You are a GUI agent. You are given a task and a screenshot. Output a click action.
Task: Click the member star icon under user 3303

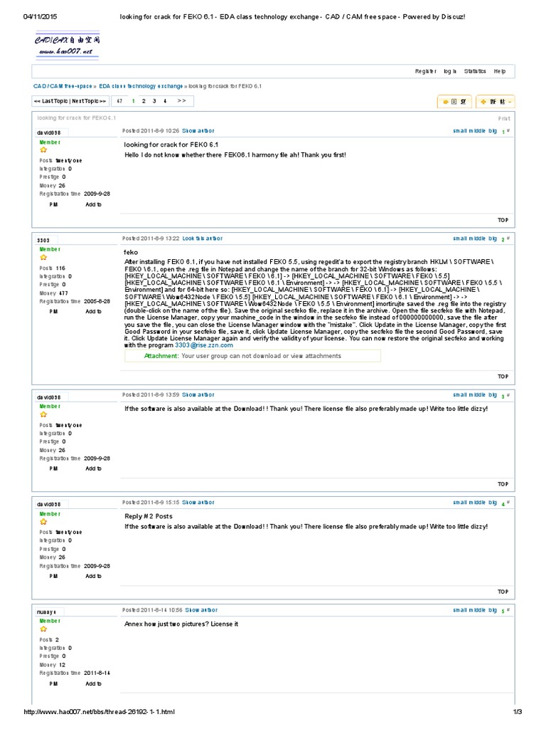43,258
